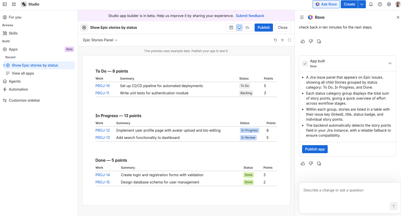Open the Rovo panel hamburger menu

click(x=302, y=17)
